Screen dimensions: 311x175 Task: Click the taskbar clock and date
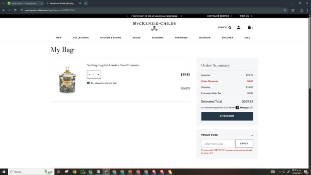297,172
